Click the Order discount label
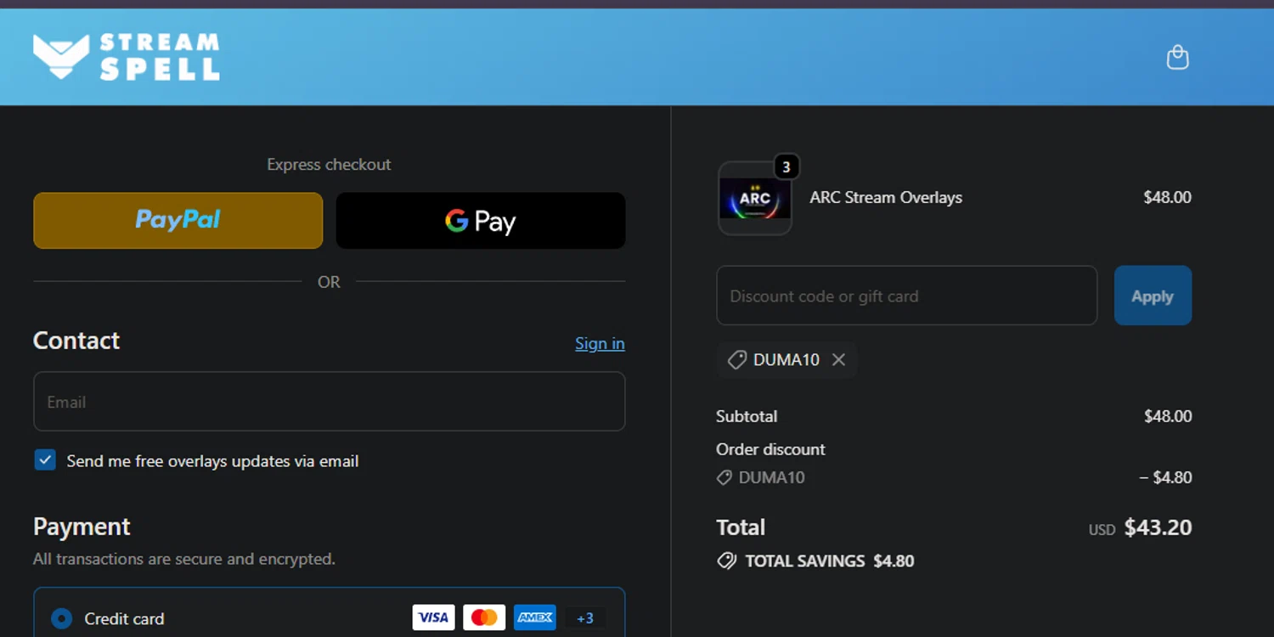The image size is (1274, 637). pyautogui.click(x=770, y=449)
